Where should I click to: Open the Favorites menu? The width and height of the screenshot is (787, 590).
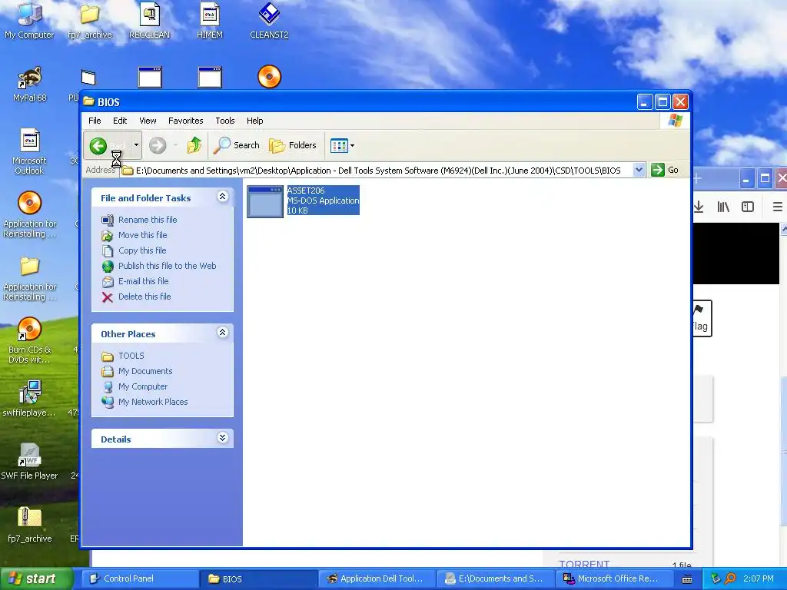(186, 121)
